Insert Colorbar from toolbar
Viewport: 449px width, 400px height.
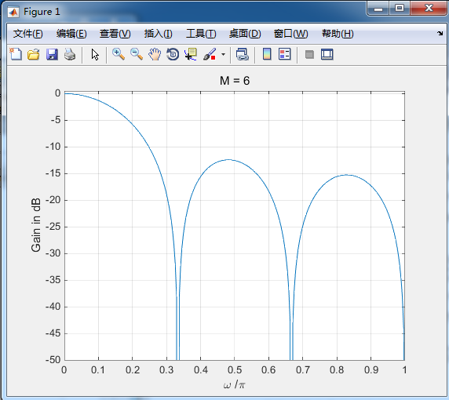267,54
